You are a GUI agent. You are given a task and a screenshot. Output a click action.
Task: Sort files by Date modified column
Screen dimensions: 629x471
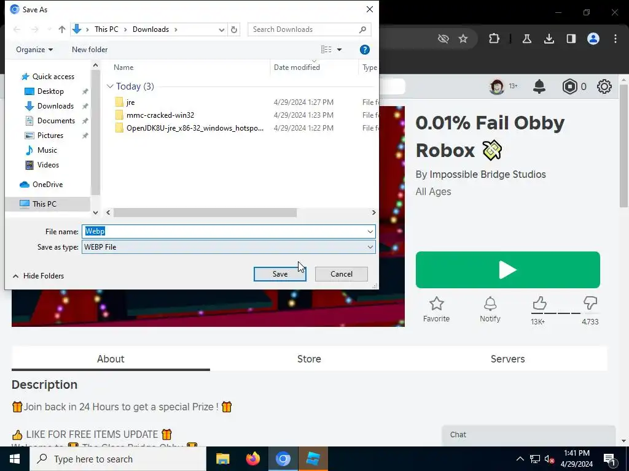[297, 67]
